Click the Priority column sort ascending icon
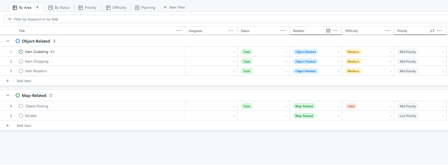This screenshot has height=165, width=448. click(432, 31)
